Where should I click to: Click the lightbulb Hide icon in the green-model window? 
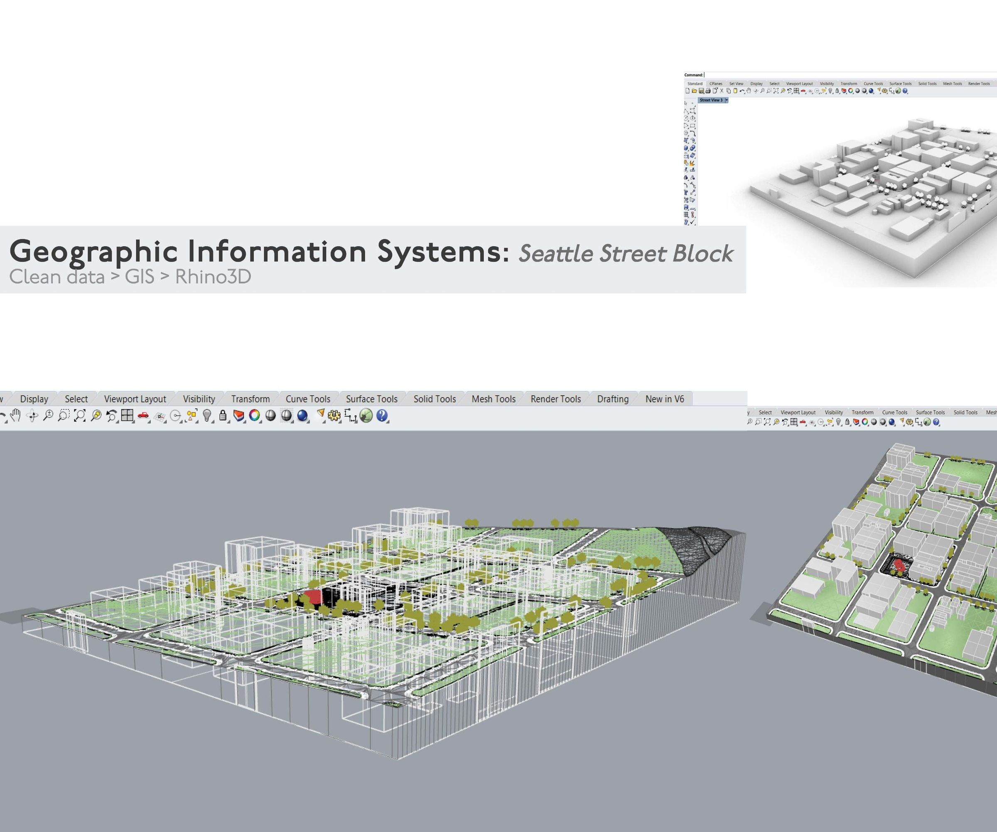pyautogui.click(x=839, y=422)
